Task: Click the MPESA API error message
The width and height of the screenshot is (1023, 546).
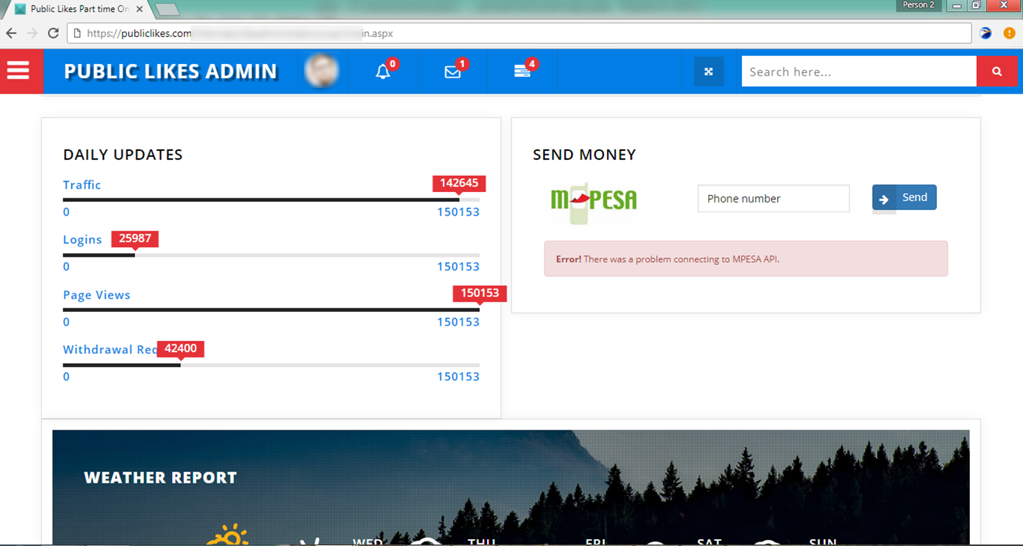Action: (746, 259)
